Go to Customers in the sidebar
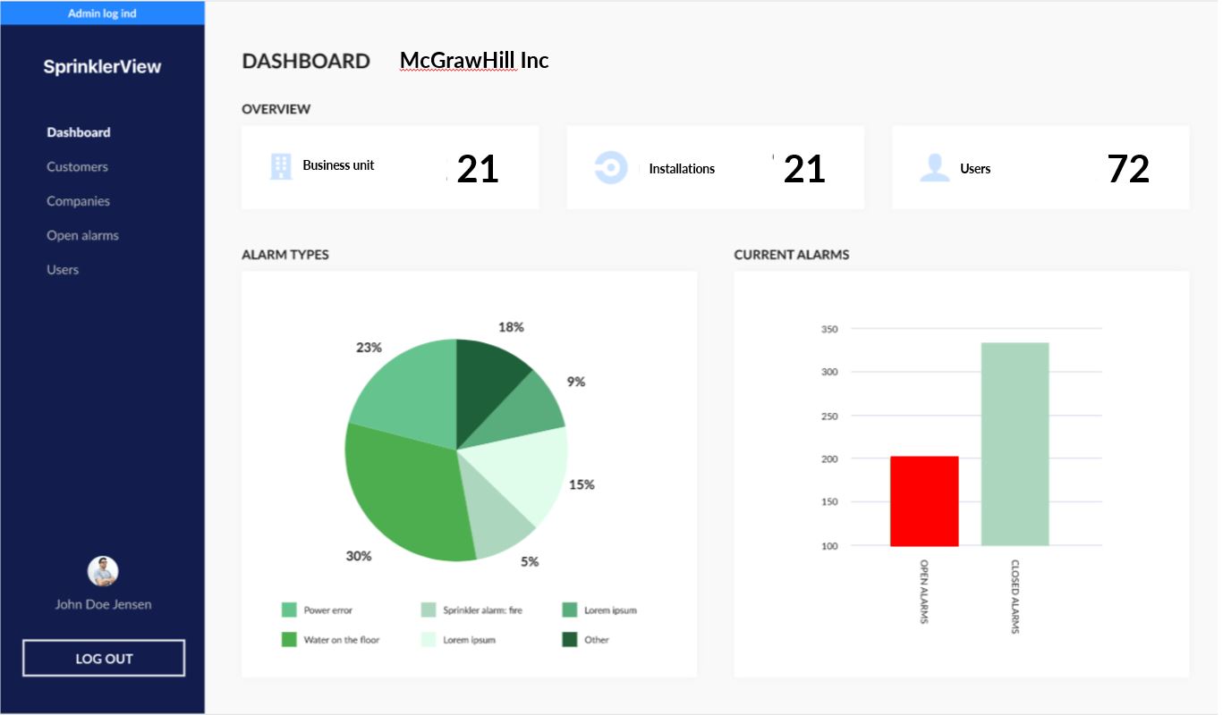Screen dimensions: 1223x715 click(x=77, y=167)
